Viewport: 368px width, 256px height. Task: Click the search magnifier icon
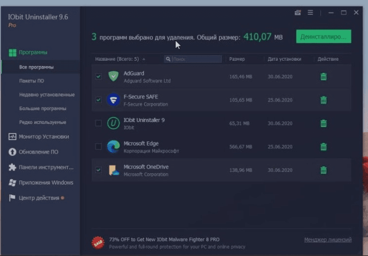[x=168, y=59]
